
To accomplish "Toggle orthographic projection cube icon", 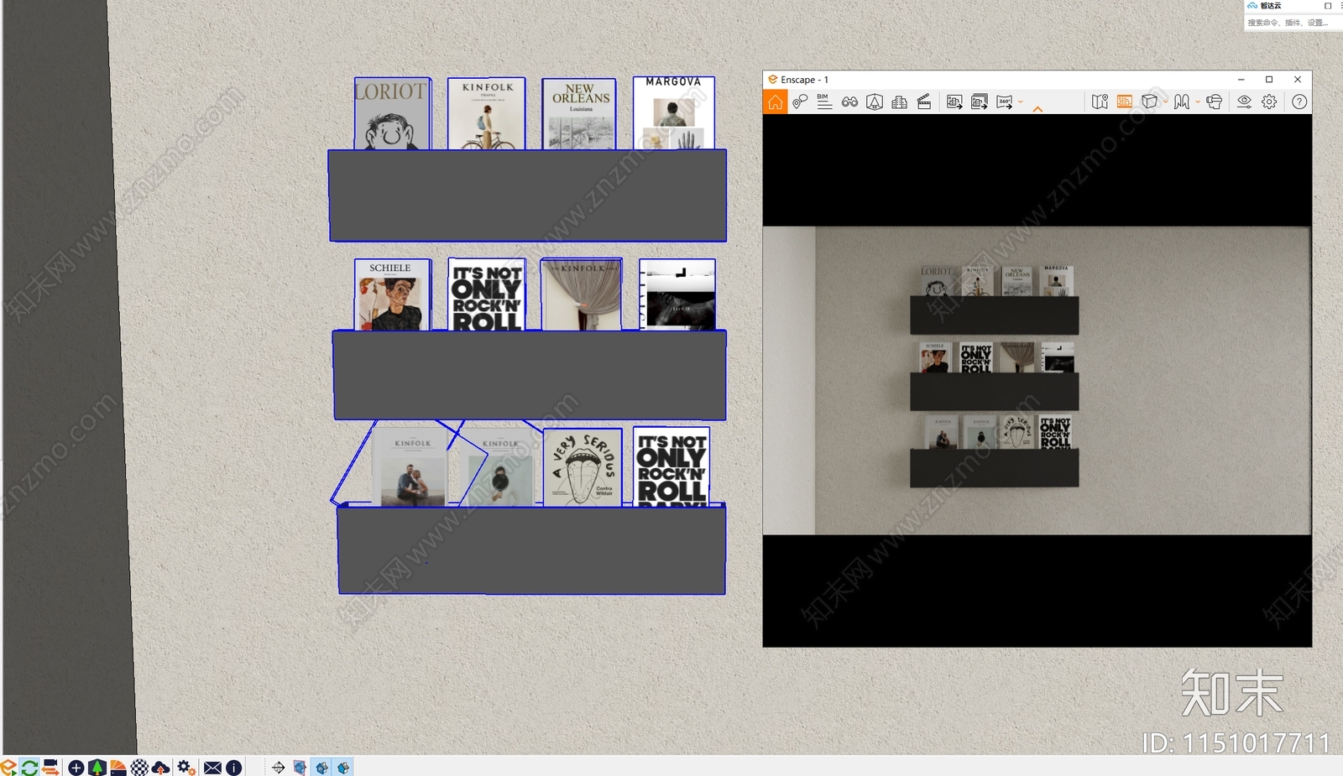I will click(x=1150, y=102).
